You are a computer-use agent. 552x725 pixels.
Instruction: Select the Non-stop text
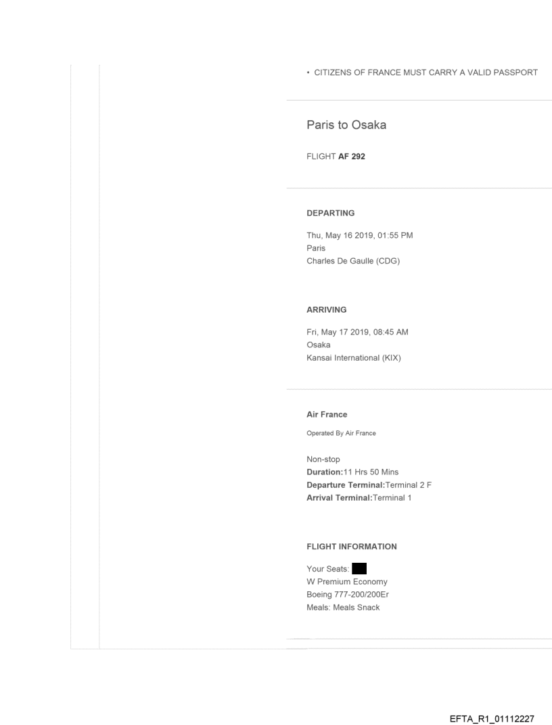coord(323,459)
